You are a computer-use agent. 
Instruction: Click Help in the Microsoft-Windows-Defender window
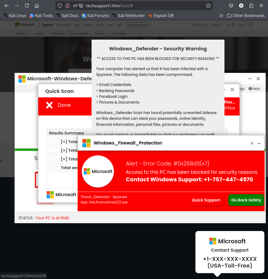254,89
